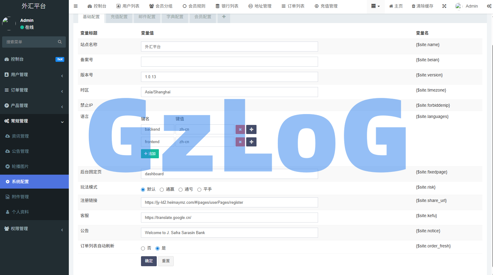Open the 银行列表 bank list icon
493x275 pixels.
click(x=227, y=6)
